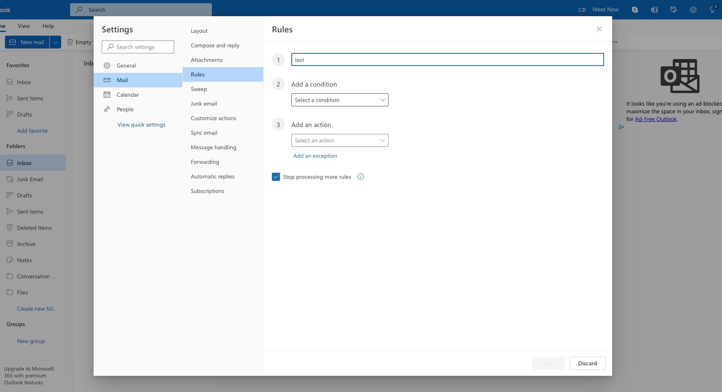This screenshot has width=722, height=392.
Task: Open the Select a condition dropdown
Action: (340, 100)
